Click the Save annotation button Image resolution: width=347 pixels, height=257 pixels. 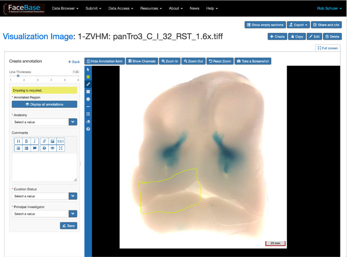68,226
